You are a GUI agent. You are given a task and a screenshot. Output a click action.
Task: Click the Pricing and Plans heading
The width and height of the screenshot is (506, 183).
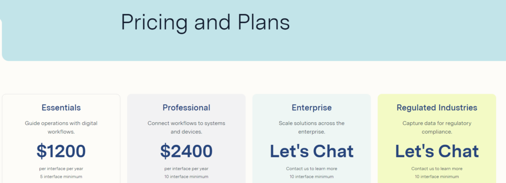coord(205,23)
